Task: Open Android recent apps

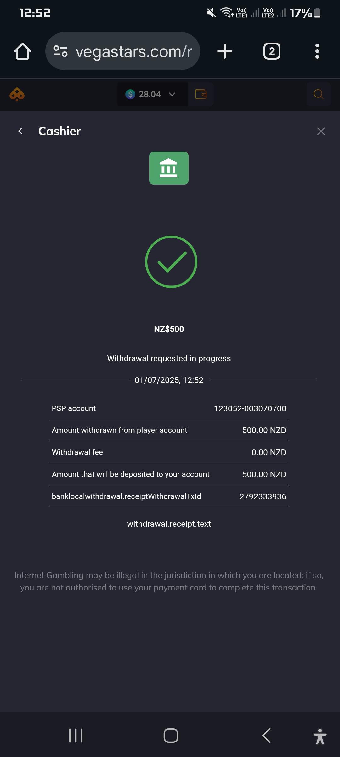Action: tap(76, 736)
